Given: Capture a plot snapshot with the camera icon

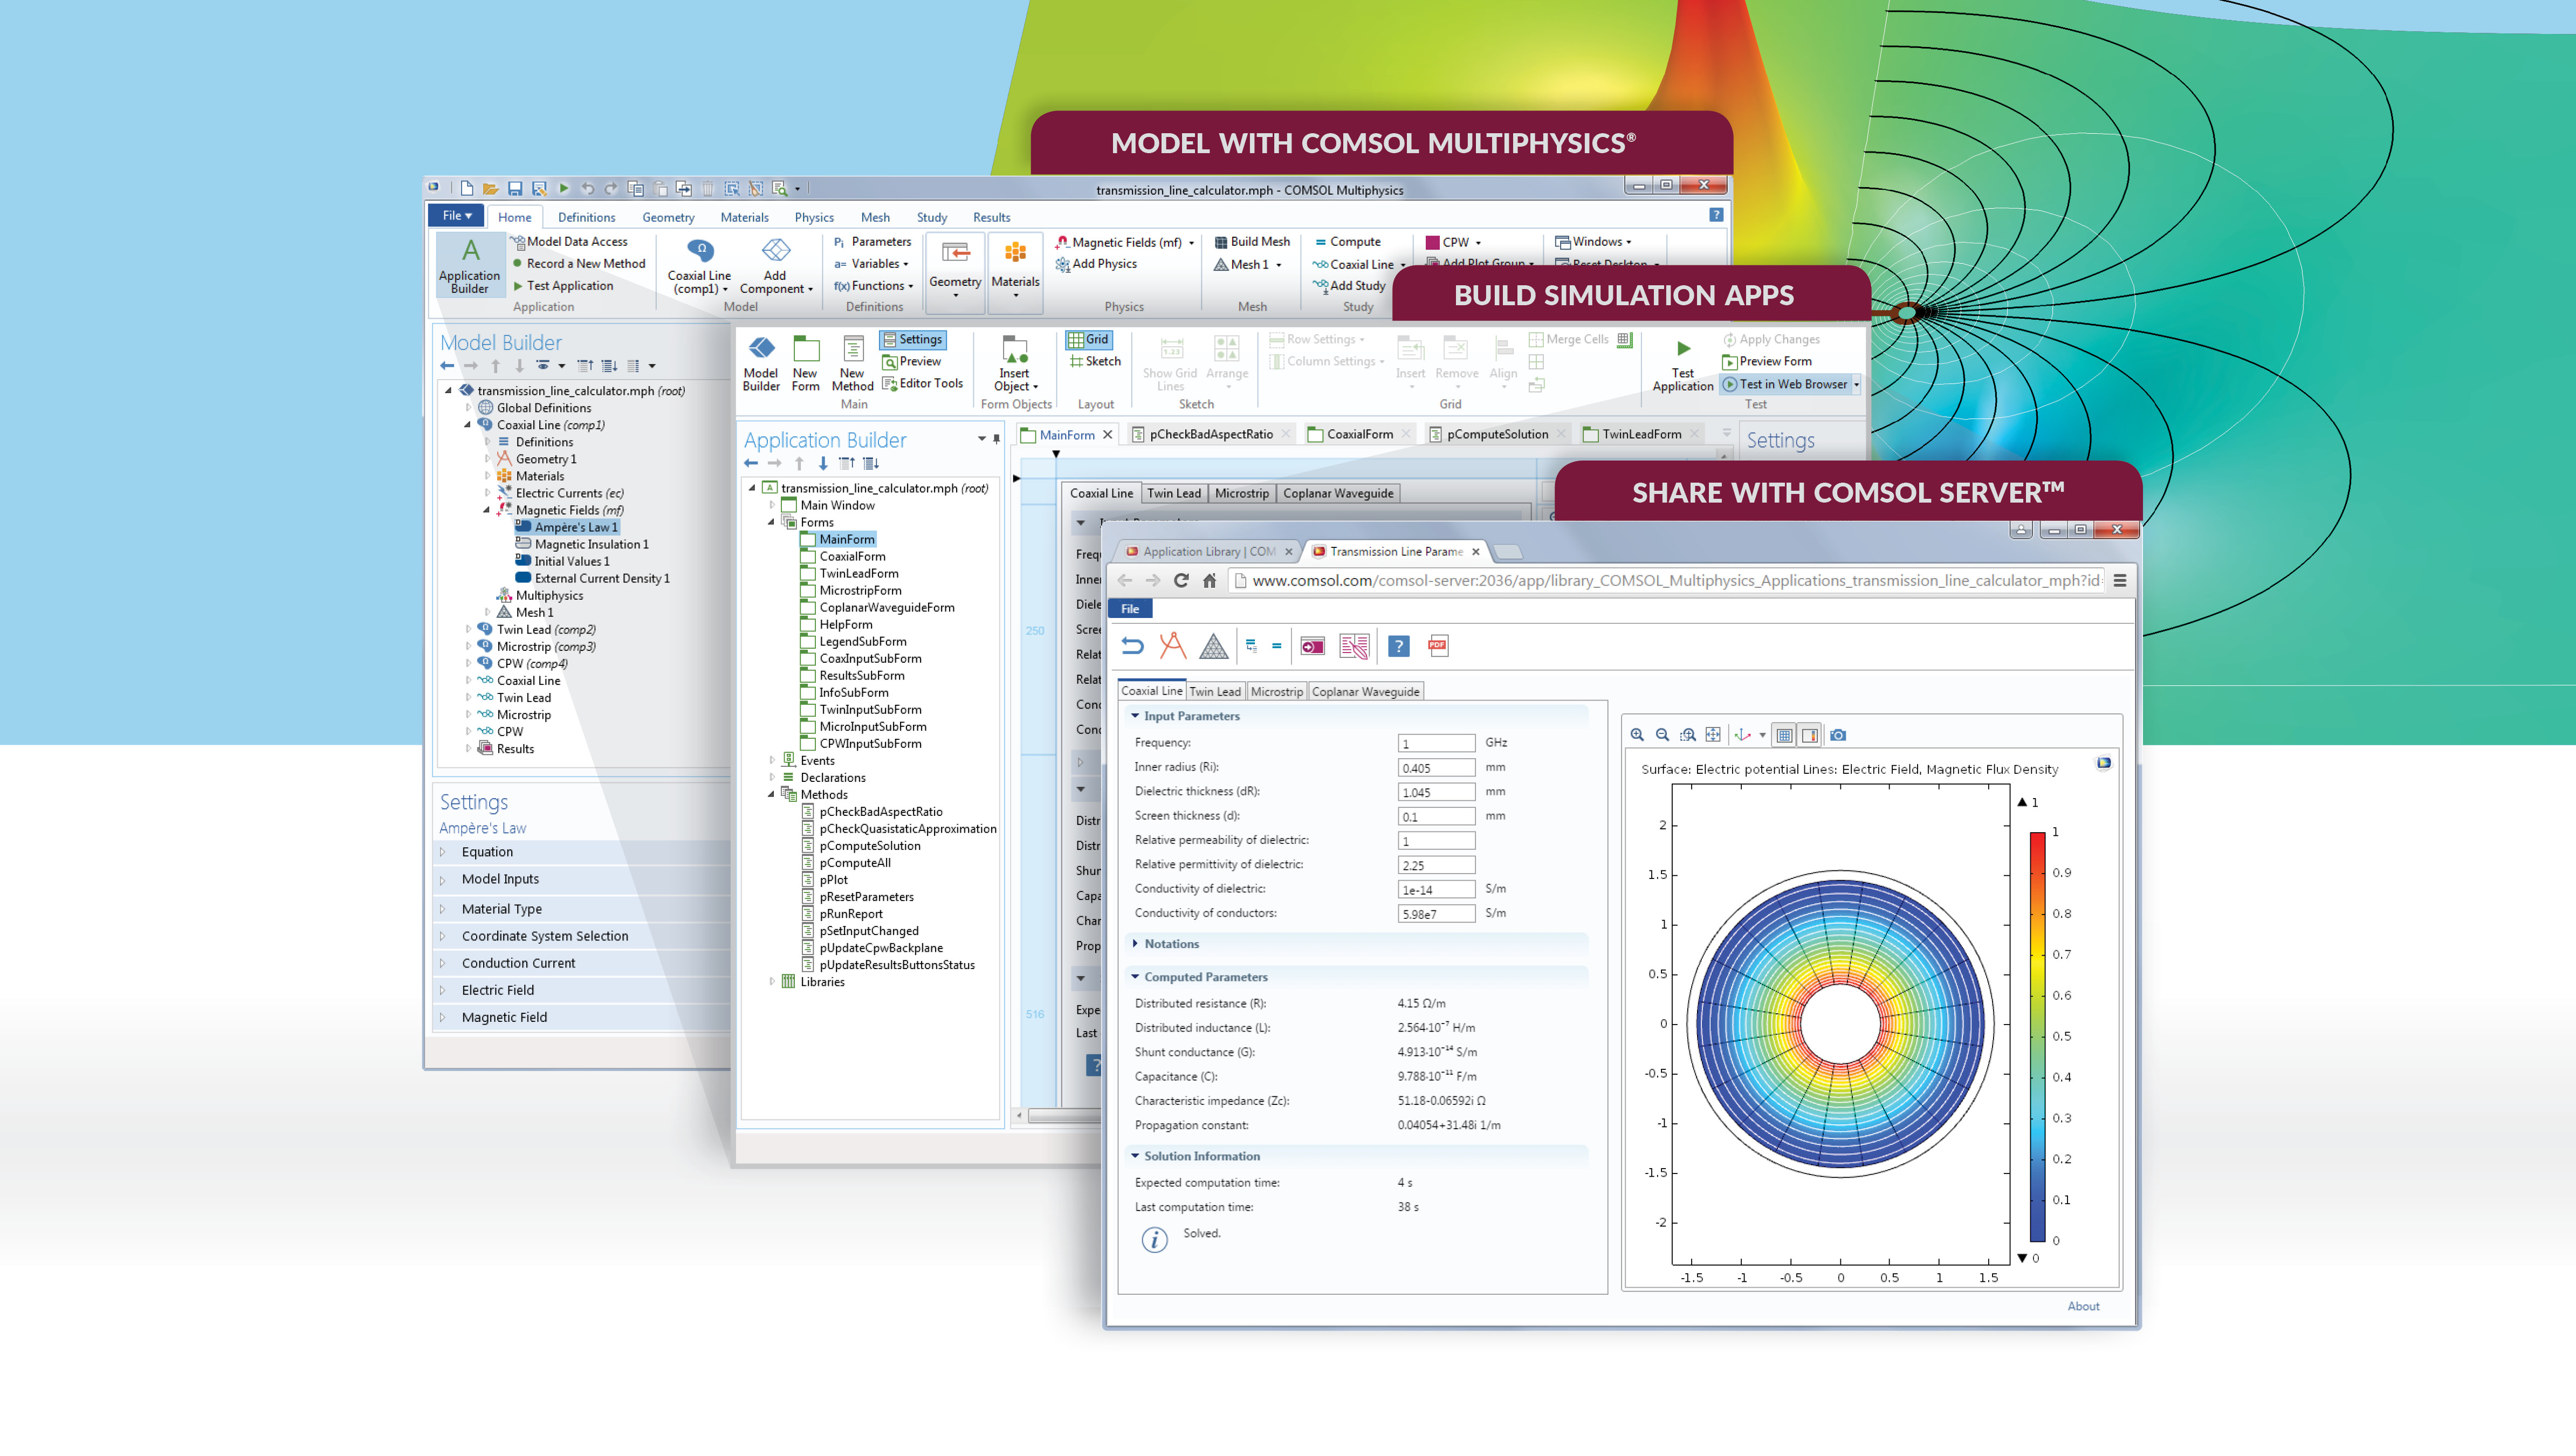Looking at the screenshot, I should point(1840,735).
